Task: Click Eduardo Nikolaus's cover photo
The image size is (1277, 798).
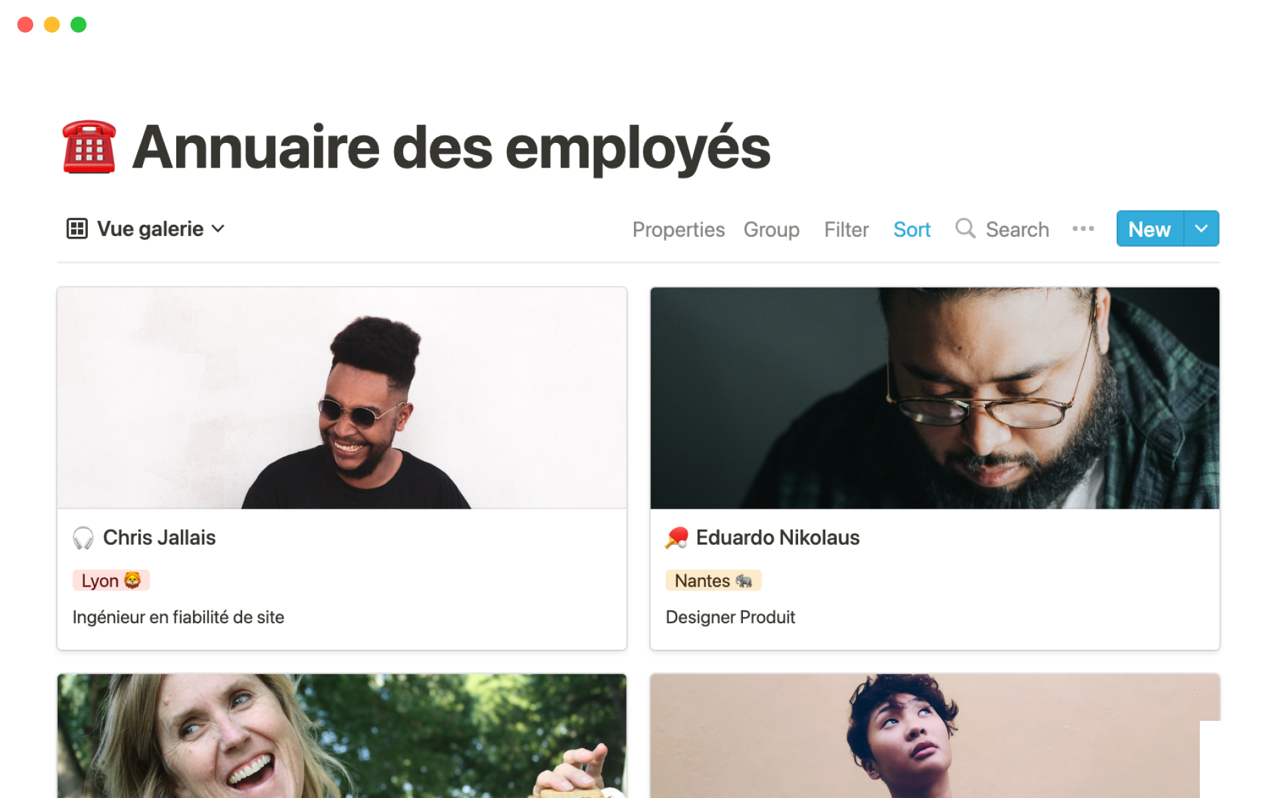Action: coord(934,398)
